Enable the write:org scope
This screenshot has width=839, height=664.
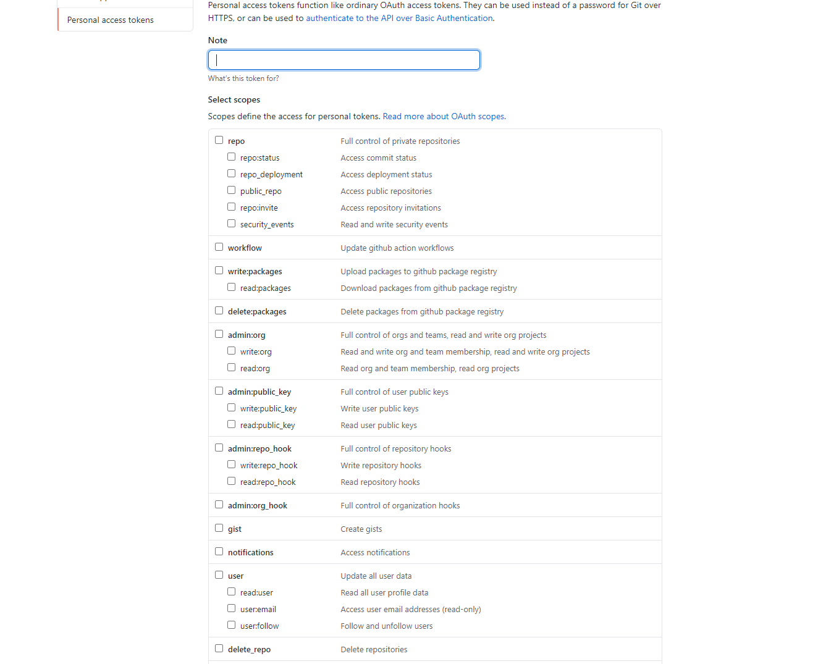(231, 350)
